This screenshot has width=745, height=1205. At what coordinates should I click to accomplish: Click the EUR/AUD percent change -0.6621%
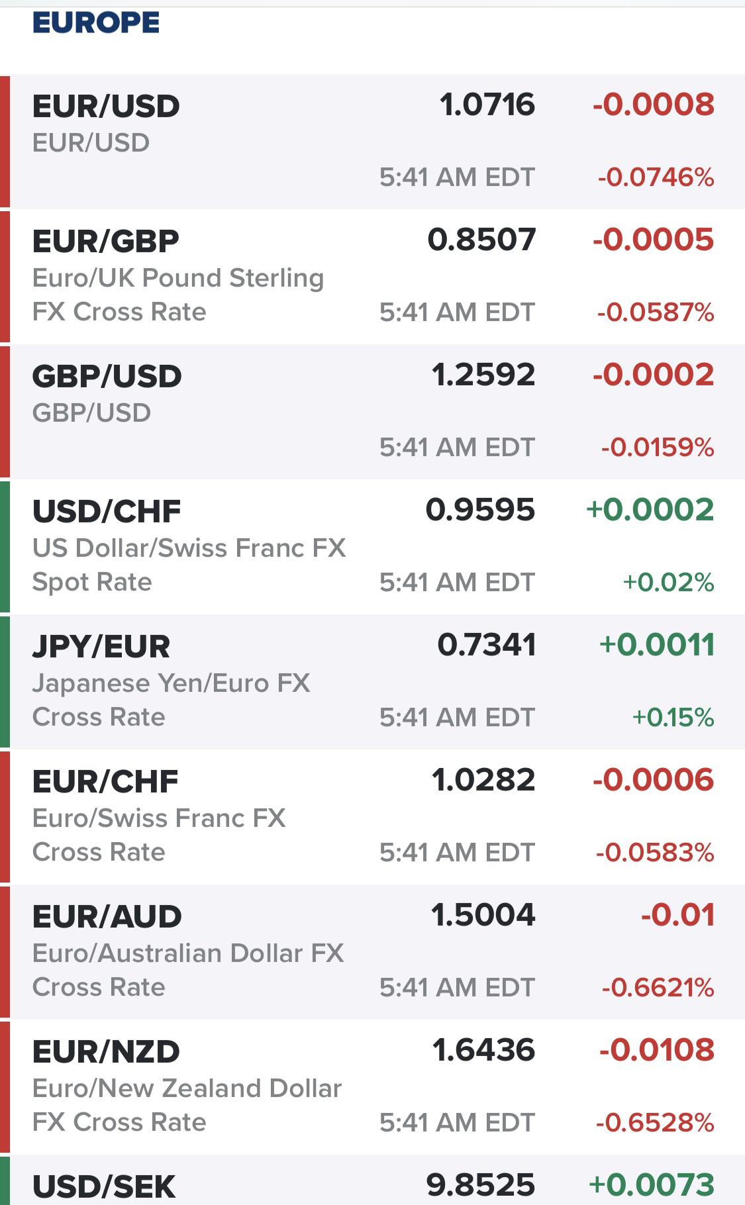click(658, 988)
